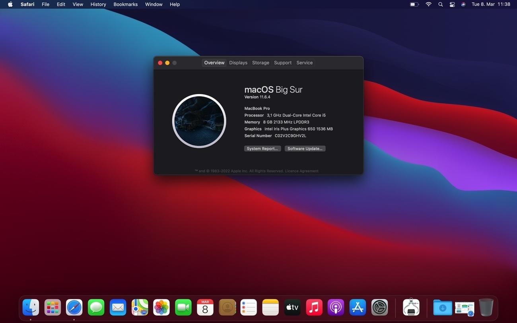Launch Maps from the Dock
Viewport: 517px width, 323px height.
pos(140,308)
